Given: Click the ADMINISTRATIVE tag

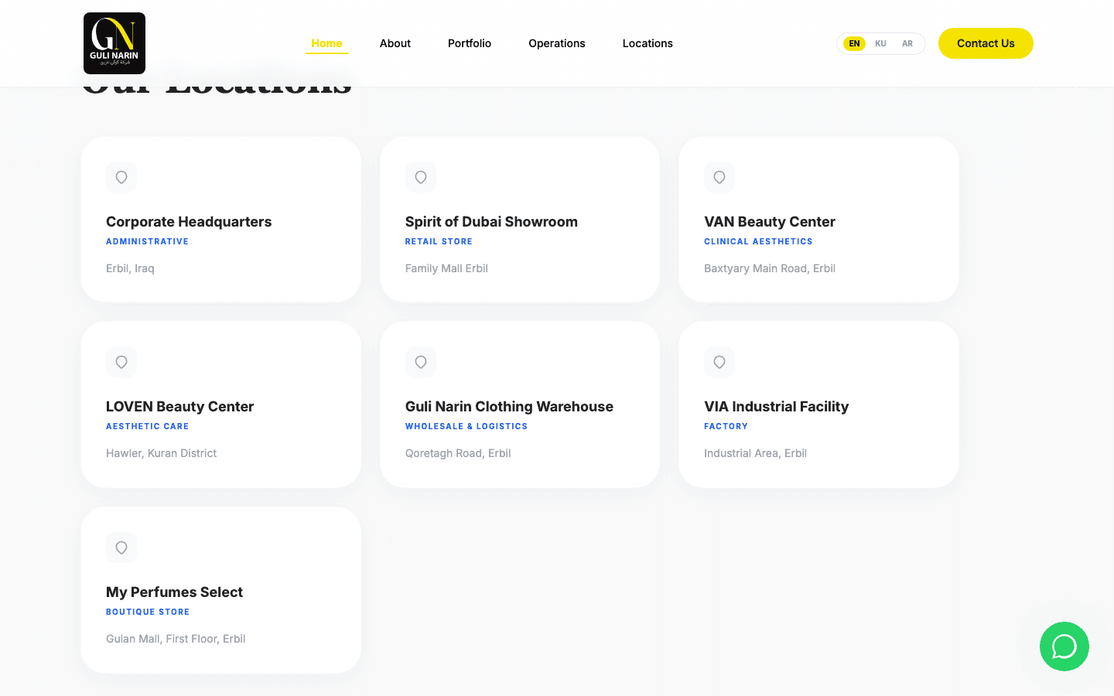Looking at the screenshot, I should point(147,241).
